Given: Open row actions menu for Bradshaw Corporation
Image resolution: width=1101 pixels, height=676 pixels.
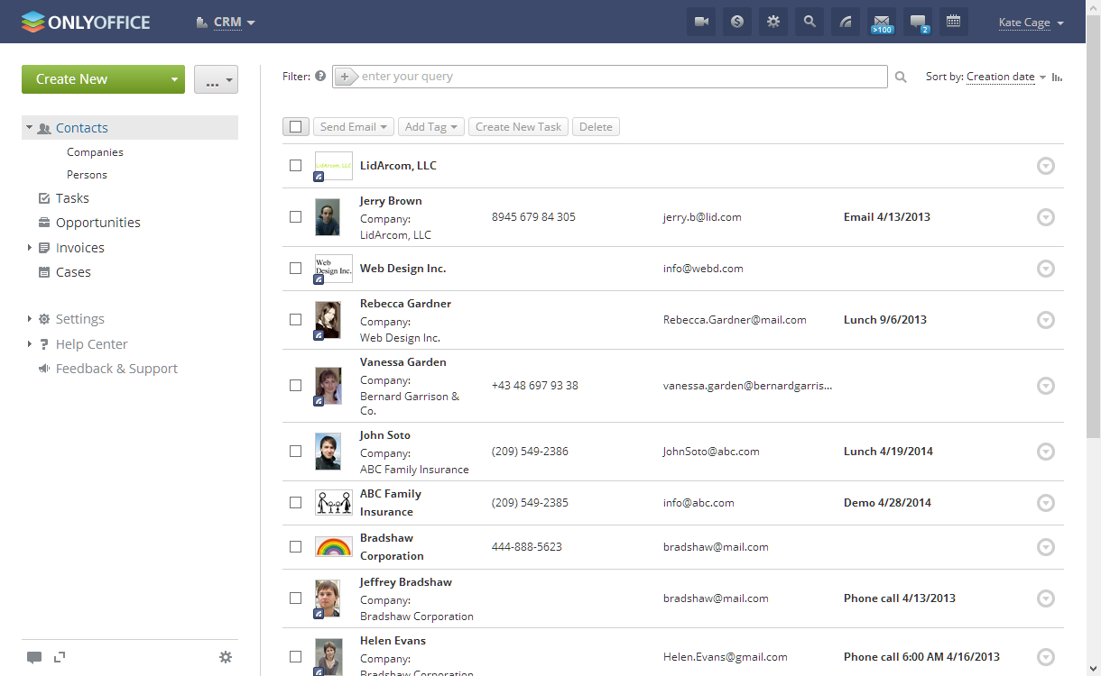Looking at the screenshot, I should pyautogui.click(x=1046, y=547).
